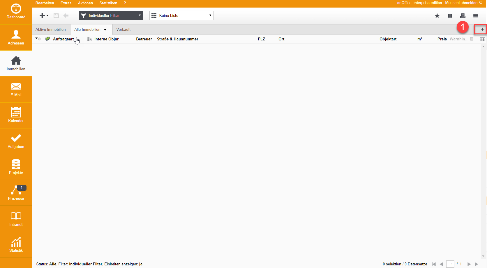Expand the Keine Liste dropdown
Screen dimensions: 487x268
pos(181,15)
